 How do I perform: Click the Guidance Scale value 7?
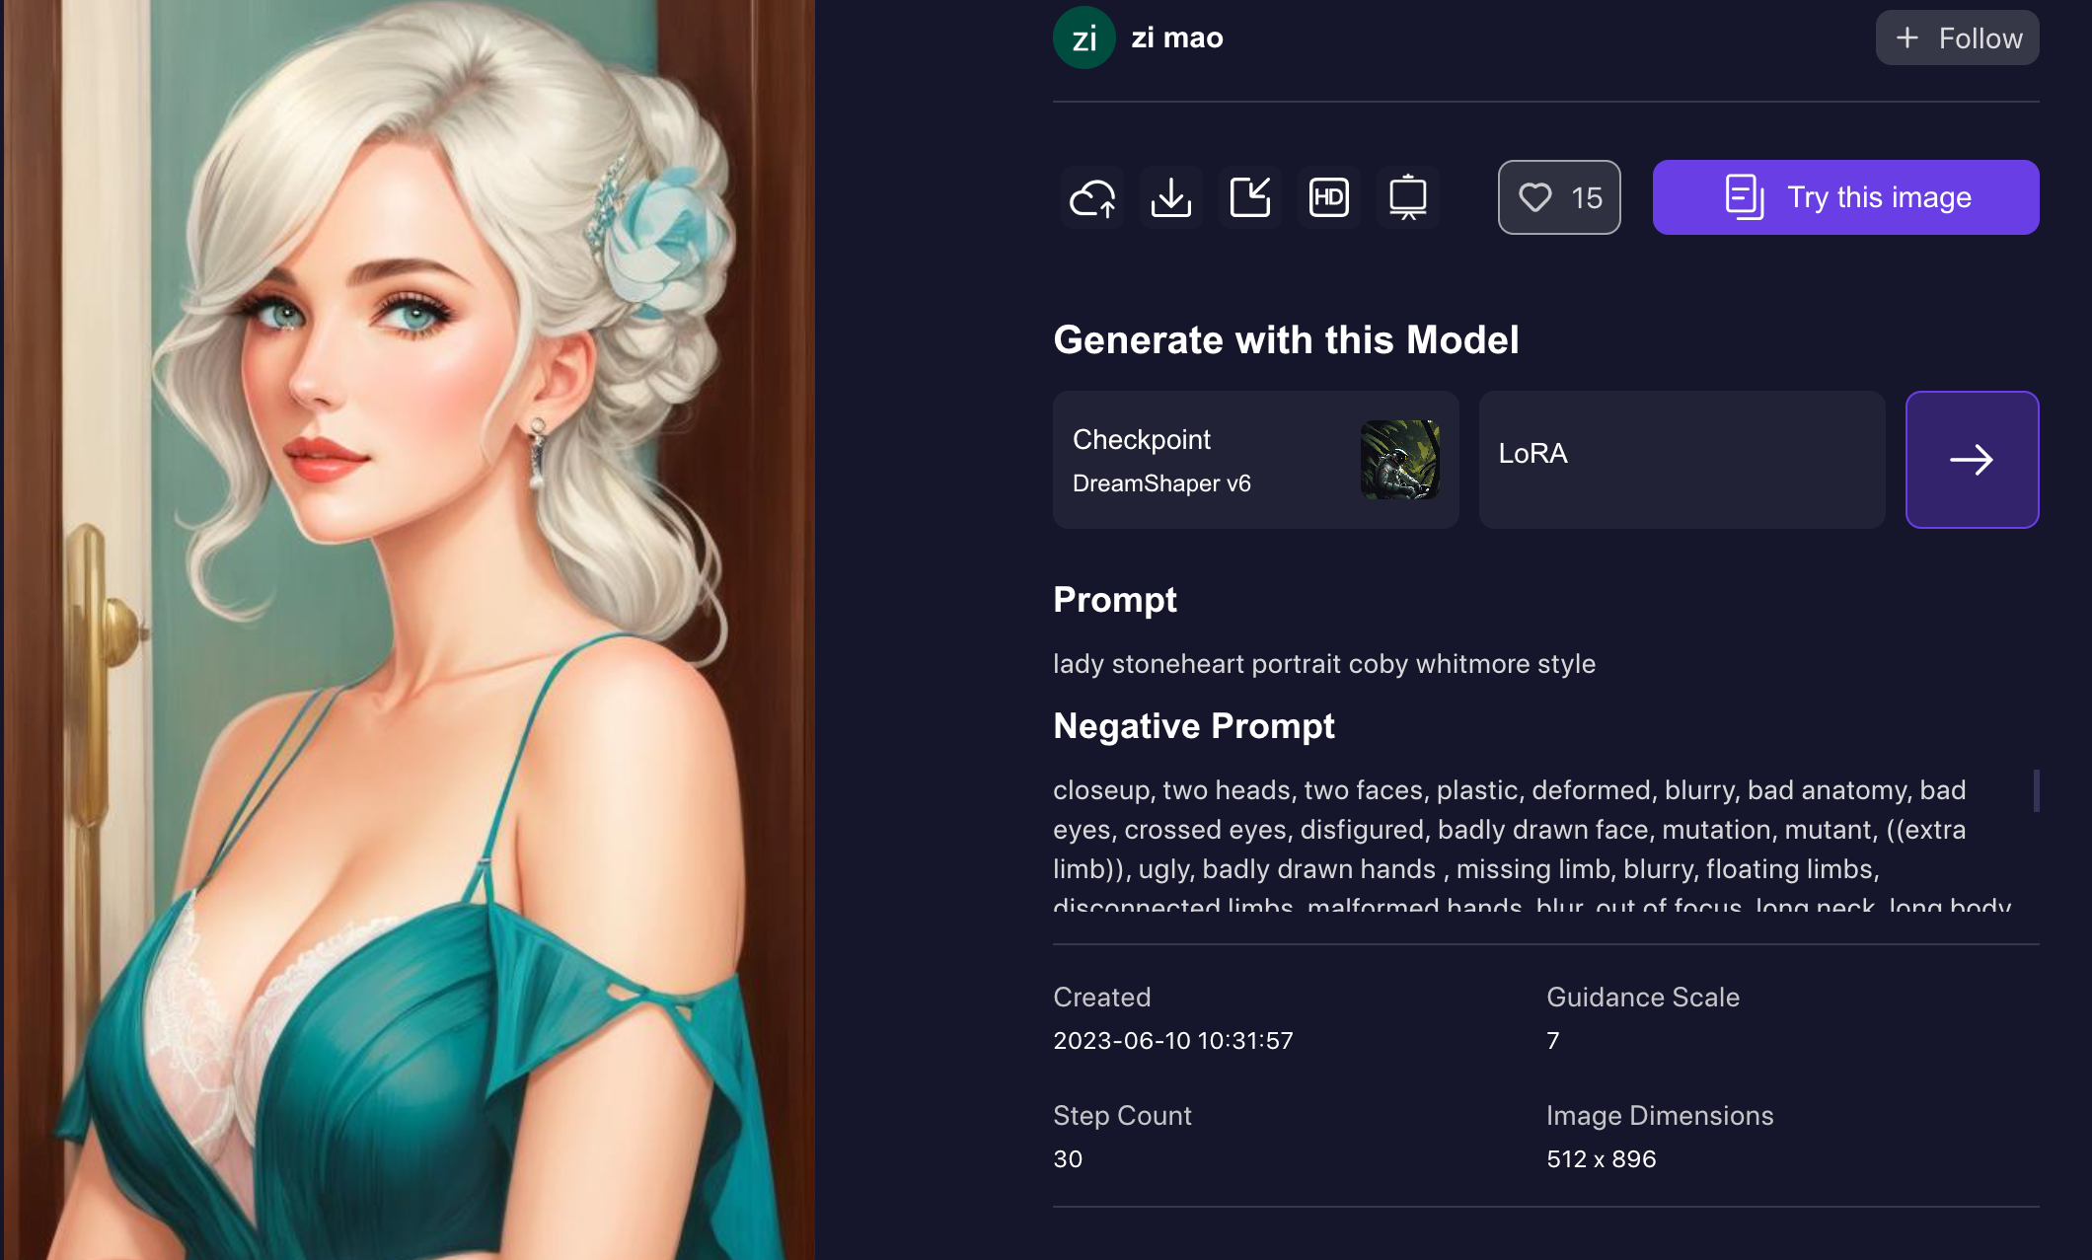(x=1553, y=1041)
